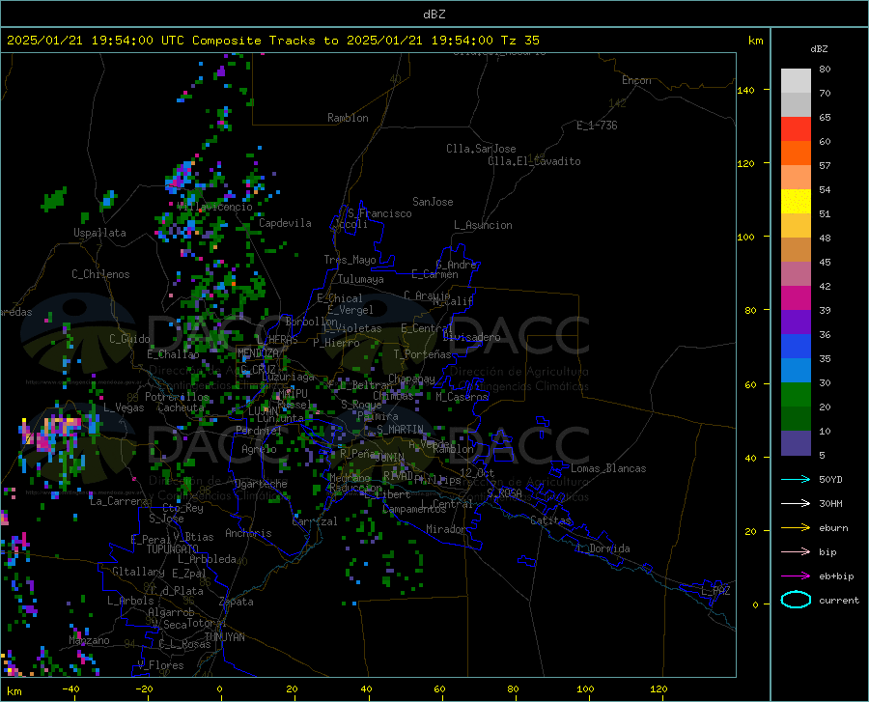Click the 'C_Chilenos' map label
The height and width of the screenshot is (702, 869).
(x=100, y=274)
